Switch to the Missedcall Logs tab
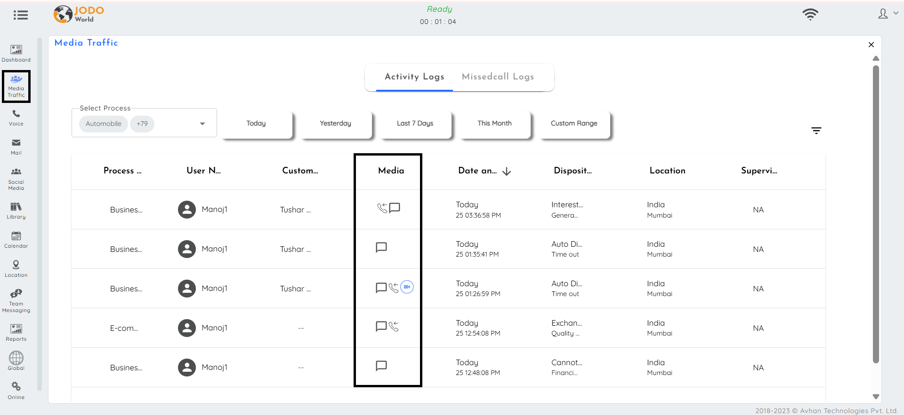 [498, 77]
